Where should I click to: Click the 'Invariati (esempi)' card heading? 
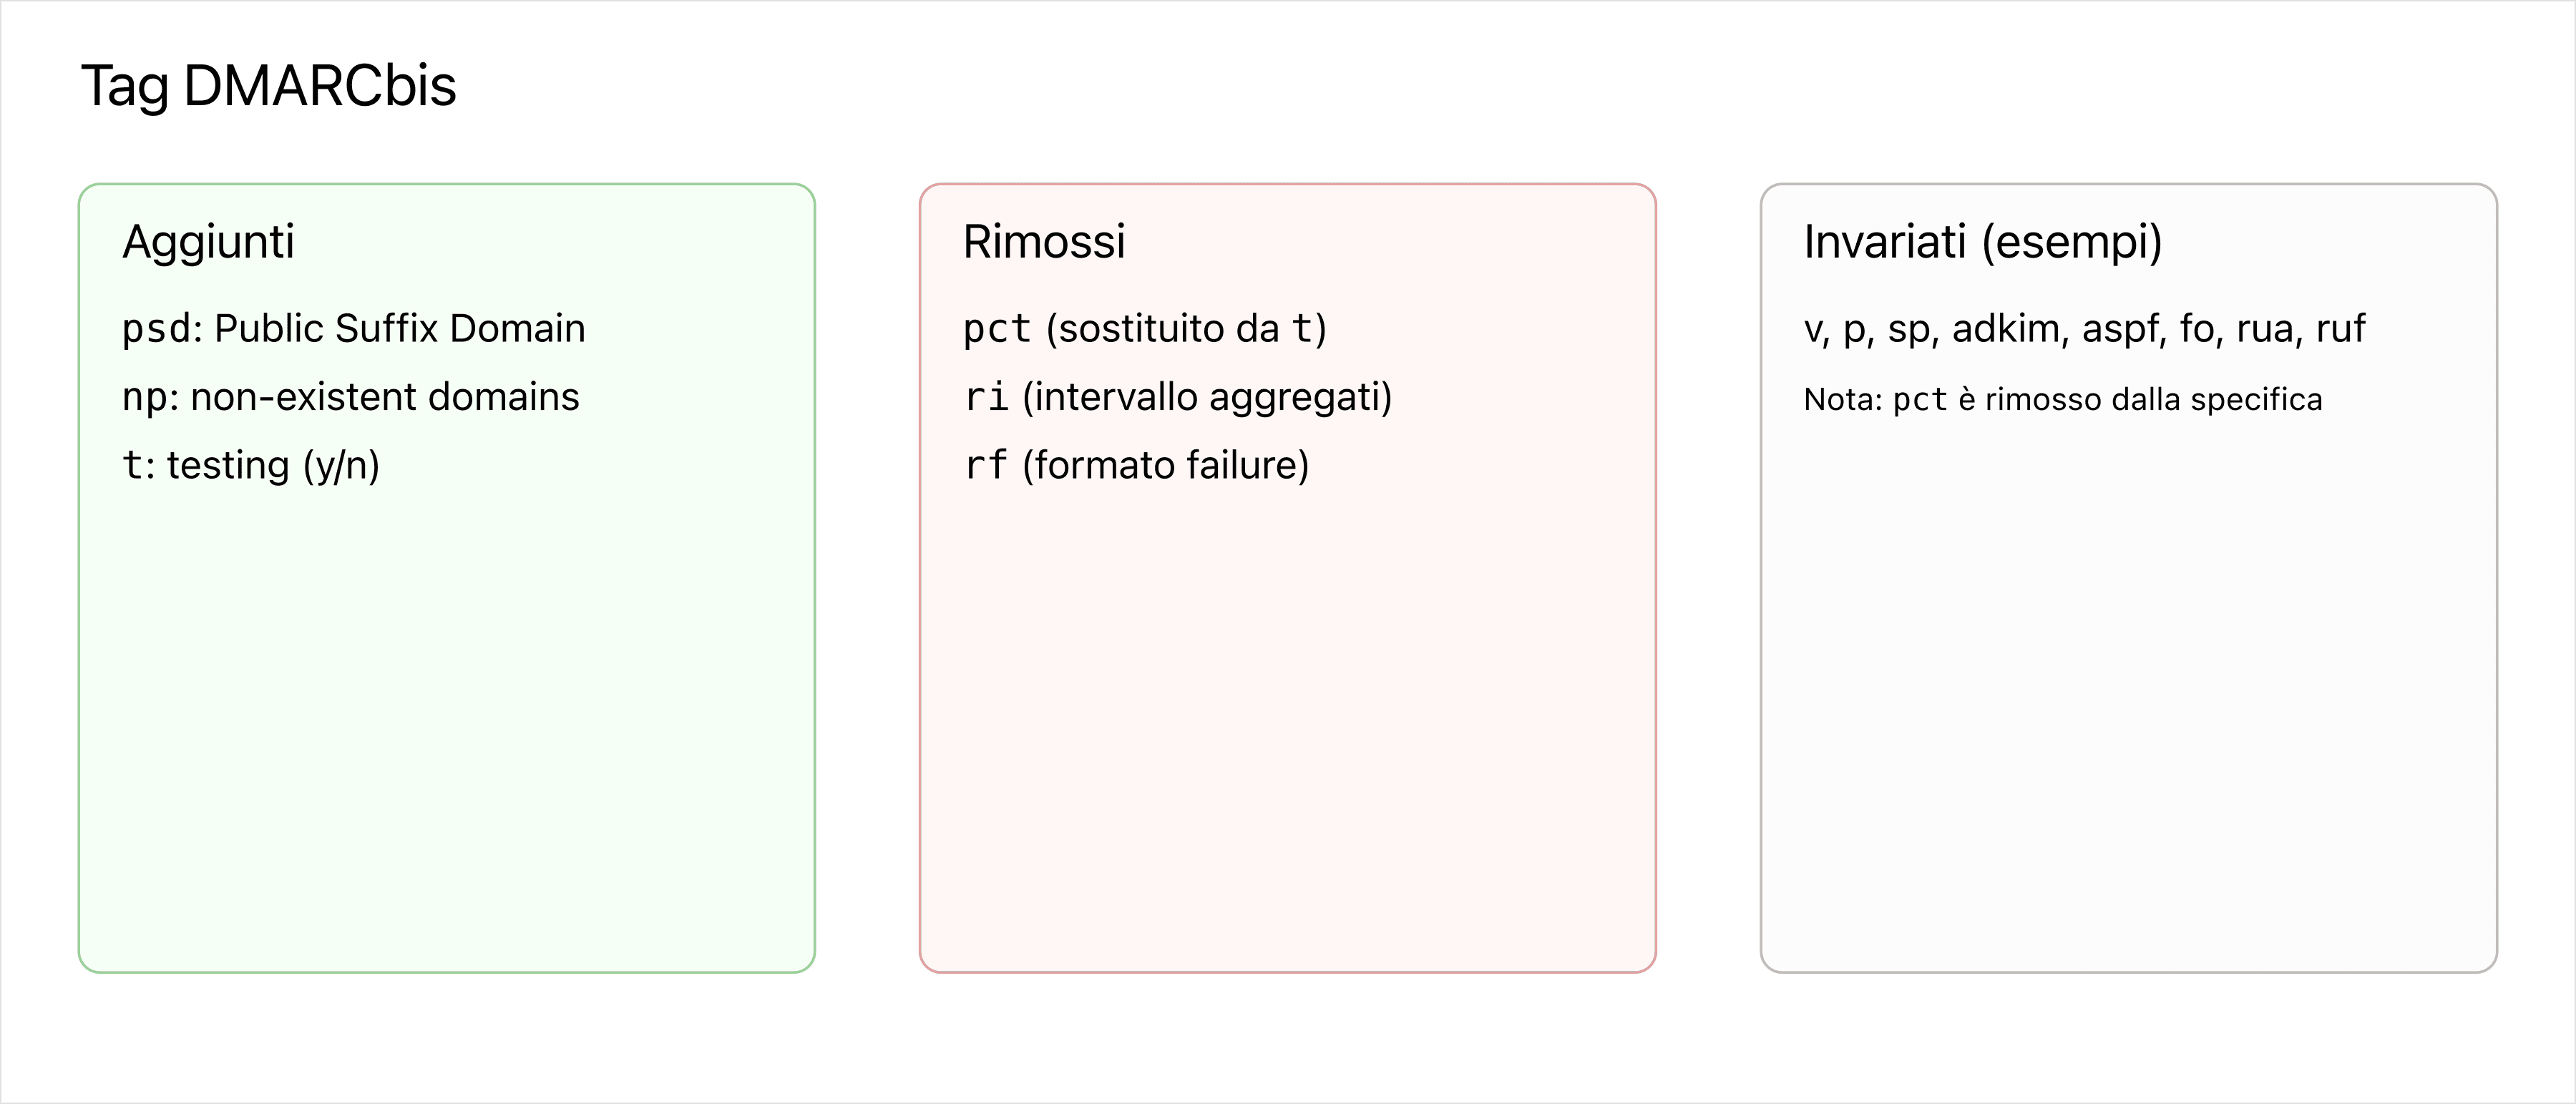coord(1982,242)
